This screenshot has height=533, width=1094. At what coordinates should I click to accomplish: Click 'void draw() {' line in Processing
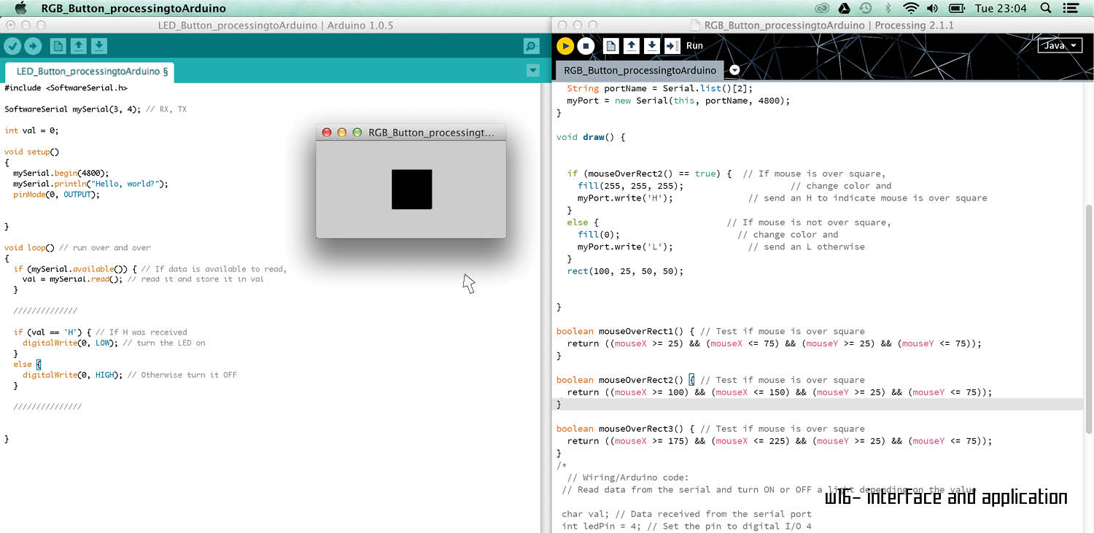(x=591, y=137)
